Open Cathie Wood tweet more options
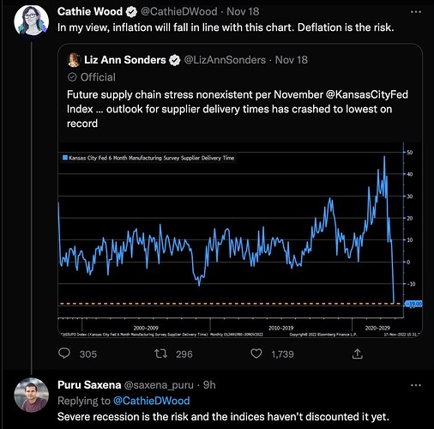The image size is (434, 429). tap(416, 12)
